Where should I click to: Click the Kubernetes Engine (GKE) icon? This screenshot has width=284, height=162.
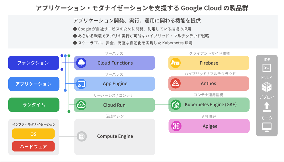[x=176, y=105]
